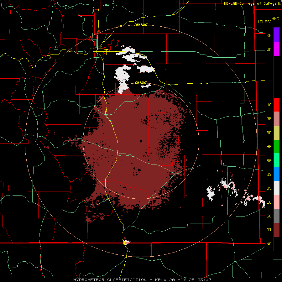282x282 pixels.
Task: Click the HA legend label
Action: (269, 105)
